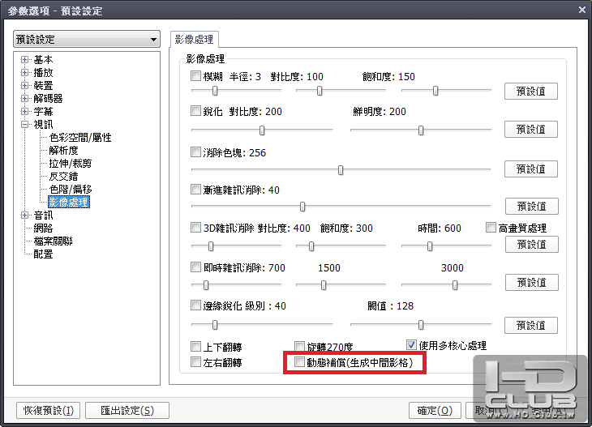
Task: Click the 銳化 對比度 slider handle
Action: click(262, 130)
